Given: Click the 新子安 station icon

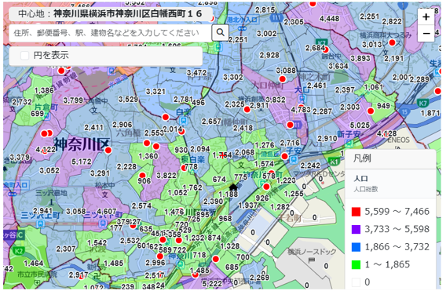Looking at the screenshot, I should (349, 144).
